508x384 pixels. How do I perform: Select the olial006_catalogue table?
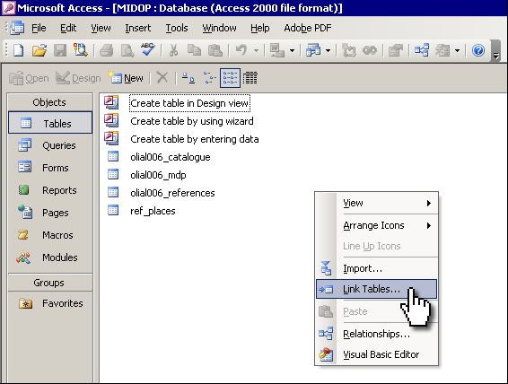pos(171,157)
